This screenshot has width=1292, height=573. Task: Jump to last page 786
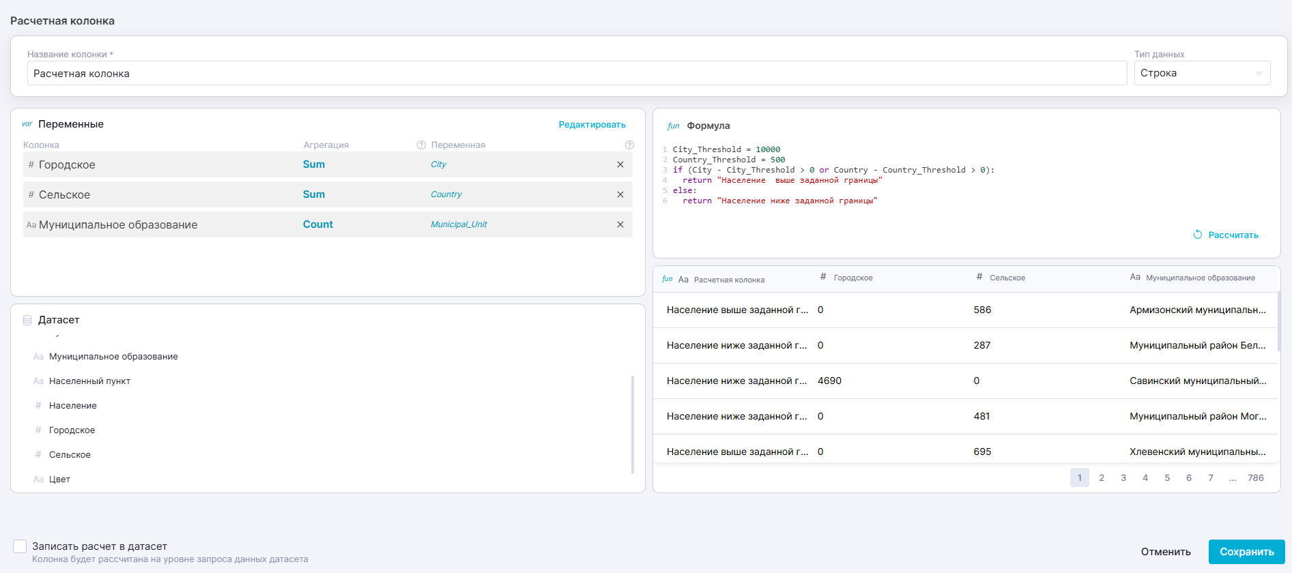(1255, 477)
